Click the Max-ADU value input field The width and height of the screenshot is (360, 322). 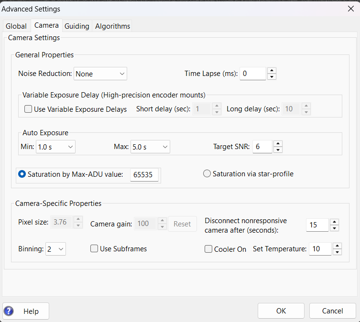(x=144, y=175)
